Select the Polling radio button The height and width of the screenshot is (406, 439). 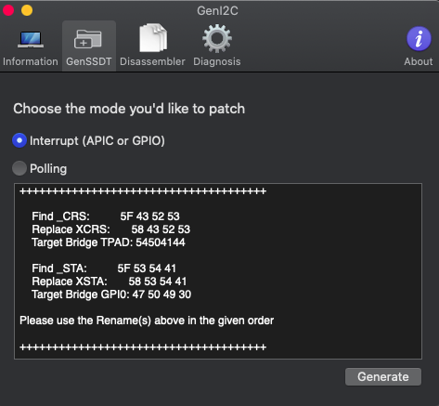[x=19, y=168]
